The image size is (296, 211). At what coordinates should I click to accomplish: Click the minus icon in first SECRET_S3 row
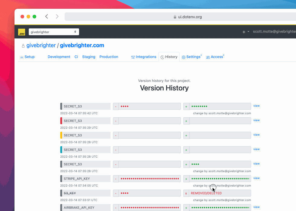tap(116, 106)
